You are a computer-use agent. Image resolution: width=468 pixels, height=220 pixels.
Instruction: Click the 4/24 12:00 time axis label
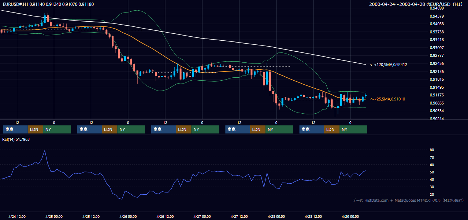click(x=17, y=216)
